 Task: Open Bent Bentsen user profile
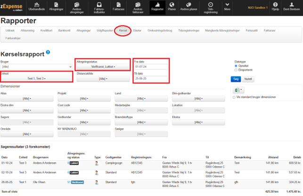291,7
